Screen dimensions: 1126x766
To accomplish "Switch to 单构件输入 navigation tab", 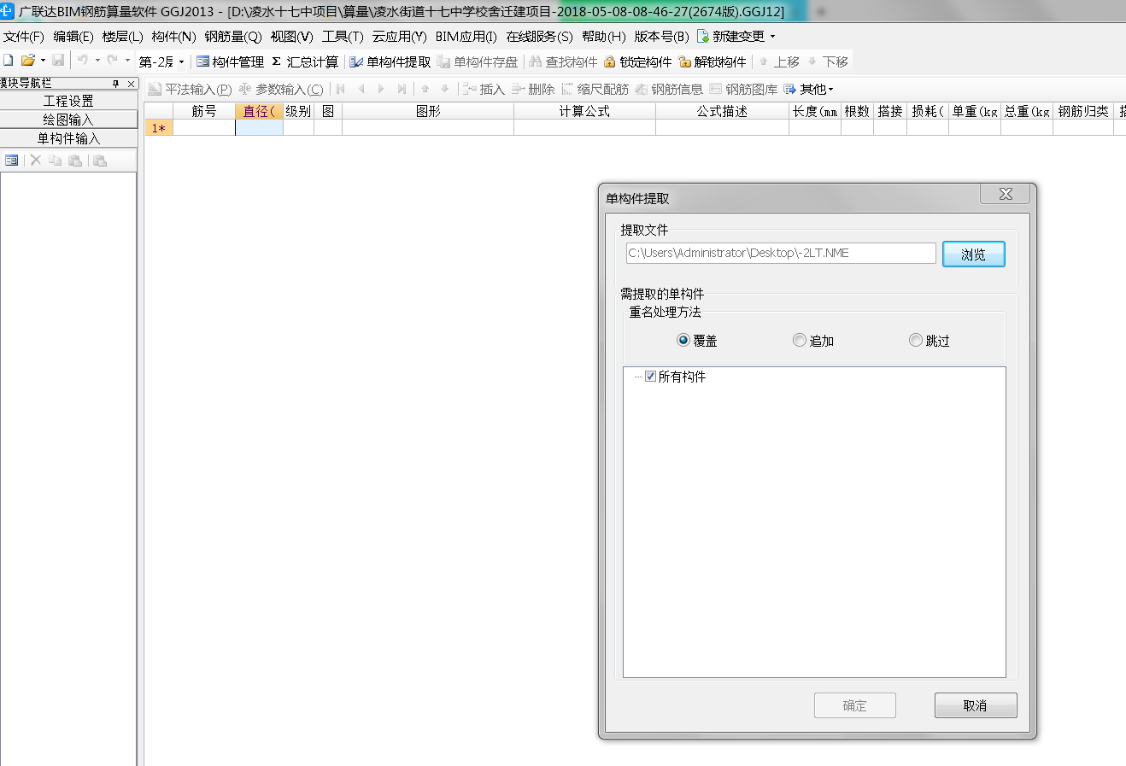I will pyautogui.click(x=68, y=138).
